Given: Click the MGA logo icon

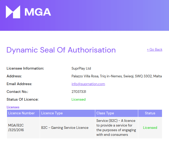Looking at the screenshot, I should [x=13, y=12].
